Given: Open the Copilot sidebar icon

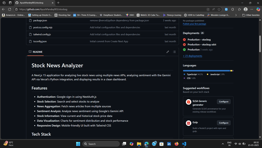Looking at the screenshot, I should 258,9.
